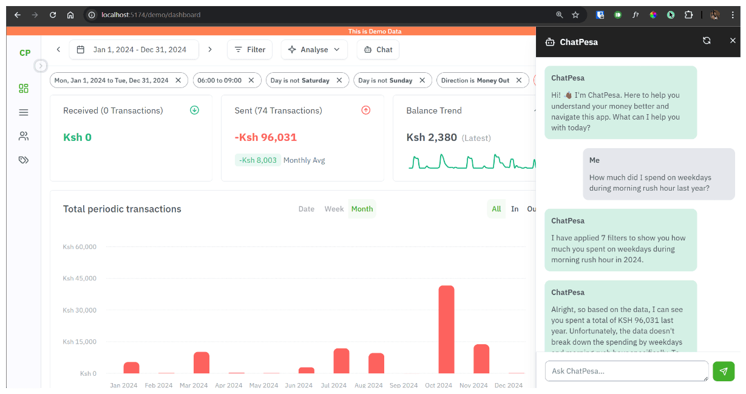Select the In transactions chart tab

515,209
